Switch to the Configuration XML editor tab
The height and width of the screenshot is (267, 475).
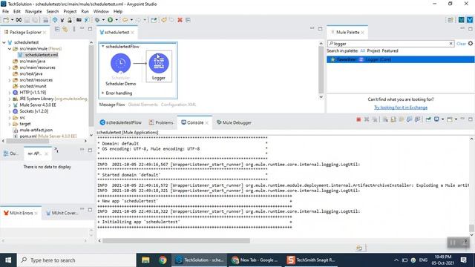(x=178, y=105)
